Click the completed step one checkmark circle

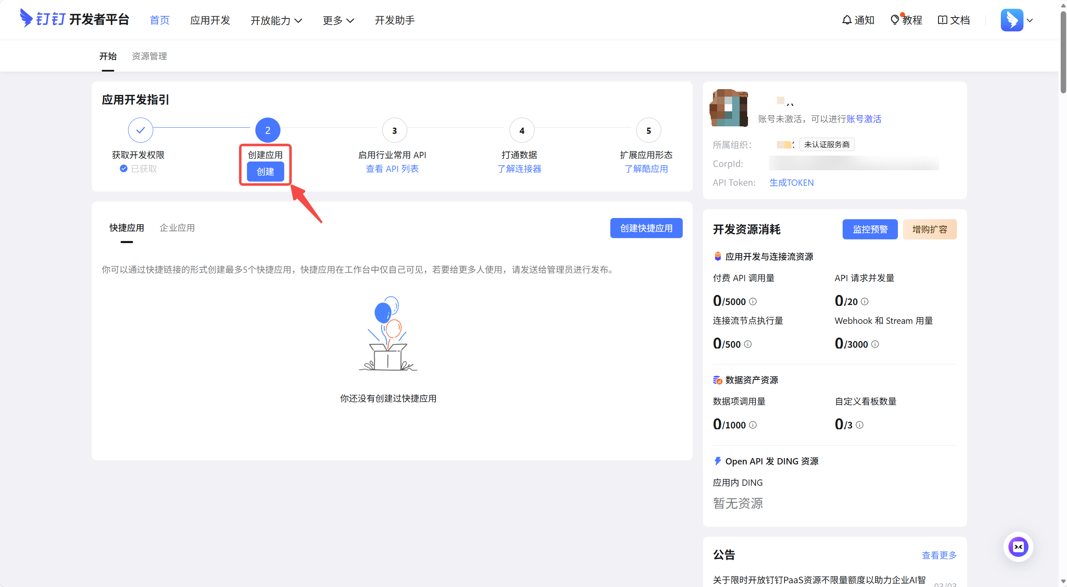(140, 130)
